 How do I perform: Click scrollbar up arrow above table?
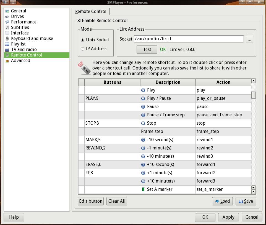254,81
